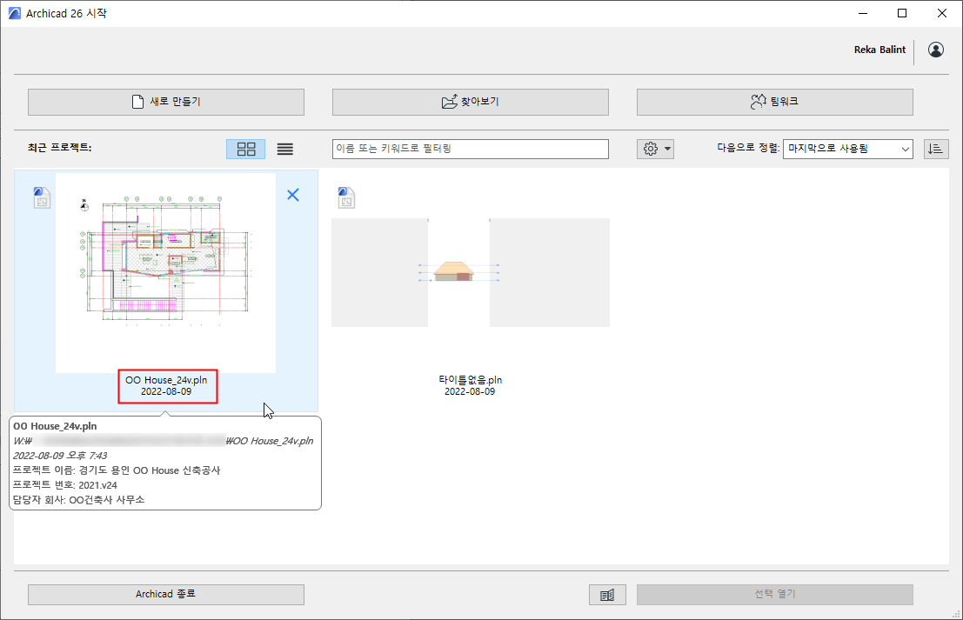Select the 타이틀없음.pln house thumbnail
This screenshot has width=963, height=620.
(471, 272)
